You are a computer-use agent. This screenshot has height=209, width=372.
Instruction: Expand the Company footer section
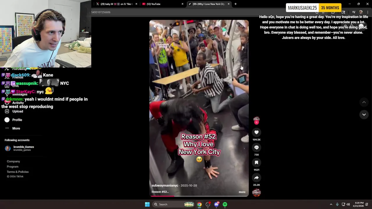(x=13, y=161)
